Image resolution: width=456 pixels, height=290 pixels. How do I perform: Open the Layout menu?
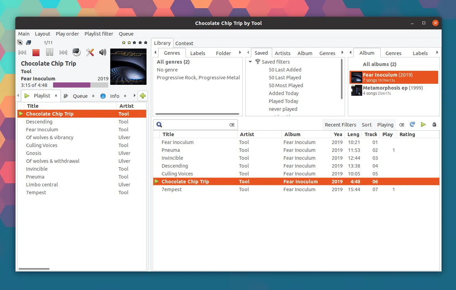coord(42,34)
